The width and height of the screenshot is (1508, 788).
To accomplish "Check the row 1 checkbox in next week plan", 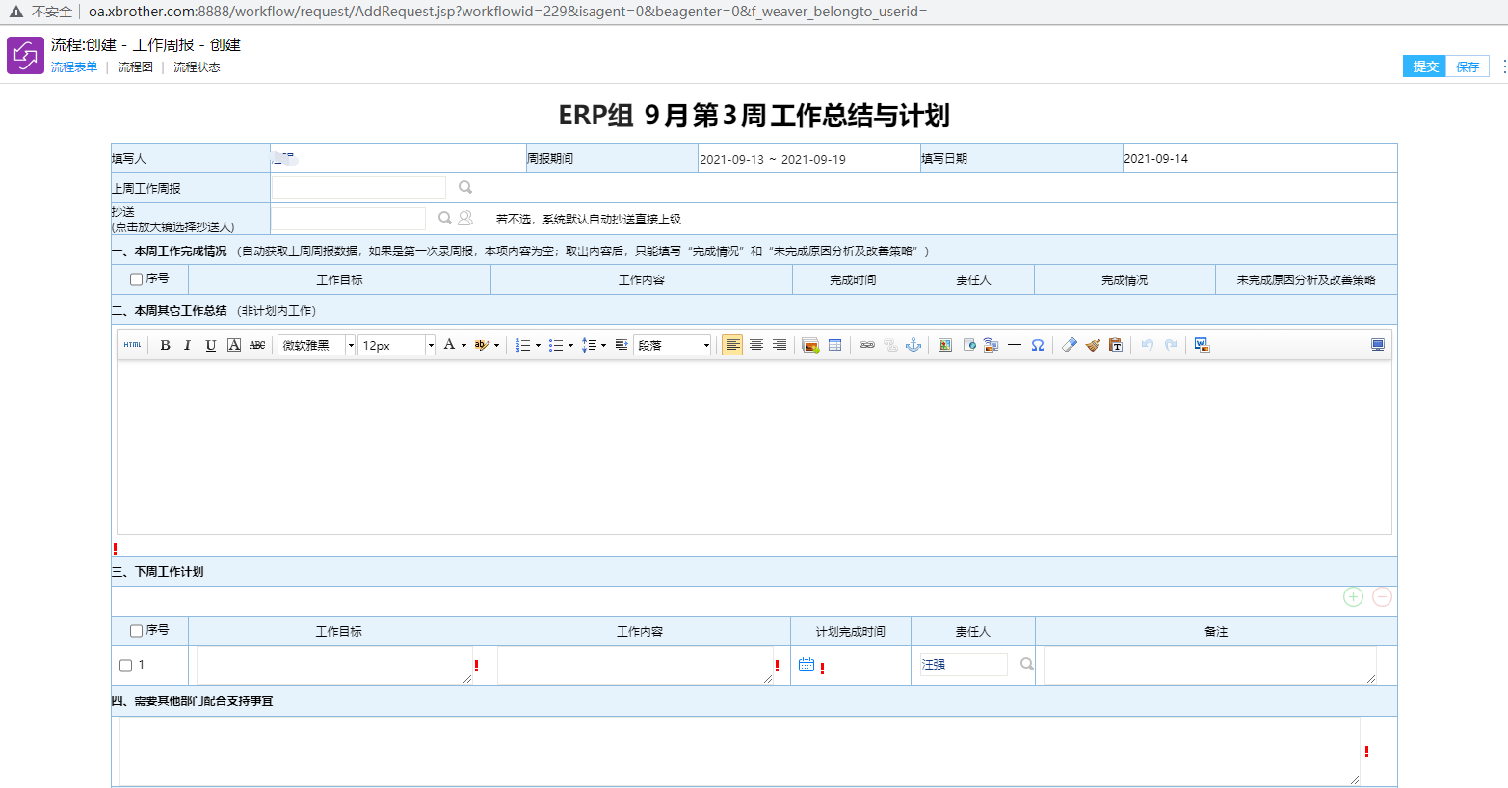I will (126, 666).
